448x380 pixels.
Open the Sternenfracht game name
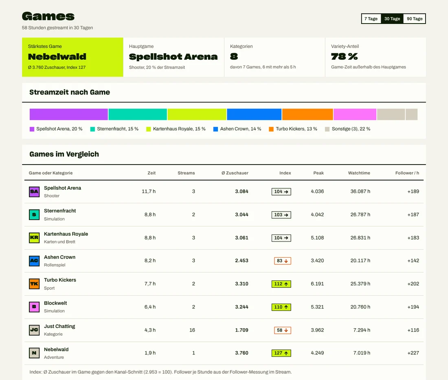(60, 211)
